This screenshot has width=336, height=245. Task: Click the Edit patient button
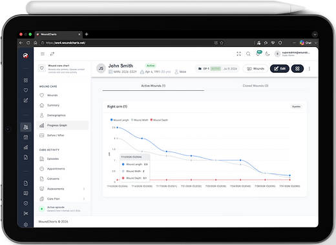coord(280,69)
